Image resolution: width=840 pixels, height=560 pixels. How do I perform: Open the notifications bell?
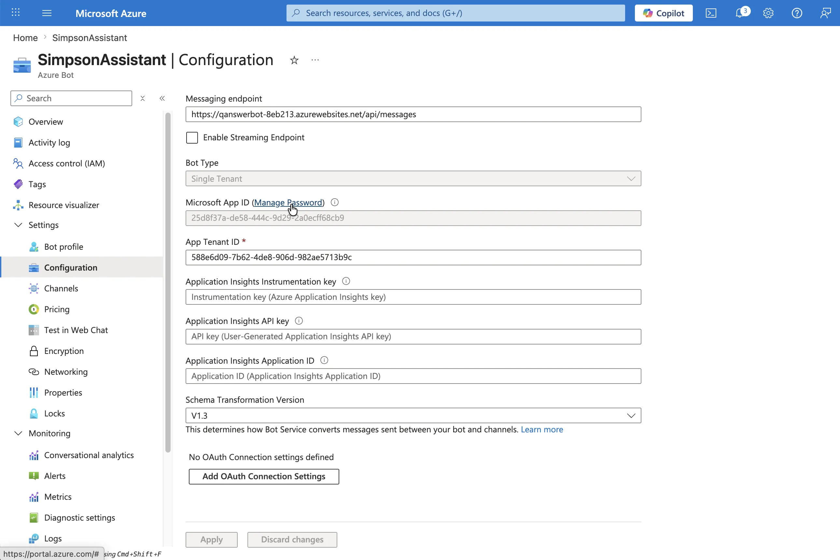pyautogui.click(x=740, y=13)
